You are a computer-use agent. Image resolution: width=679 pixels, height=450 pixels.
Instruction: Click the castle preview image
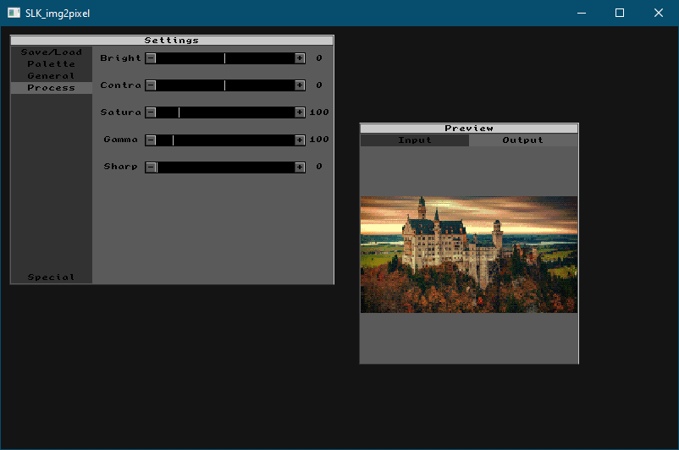tap(469, 255)
